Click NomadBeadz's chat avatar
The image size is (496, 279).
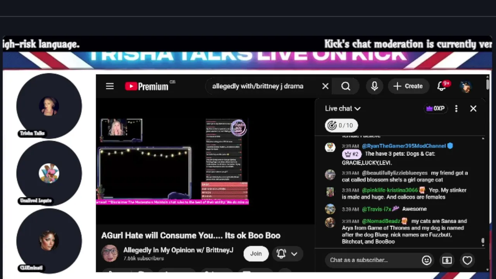pyautogui.click(x=330, y=222)
